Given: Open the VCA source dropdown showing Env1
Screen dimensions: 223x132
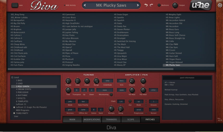Looking at the screenshot, I should point(122,81).
